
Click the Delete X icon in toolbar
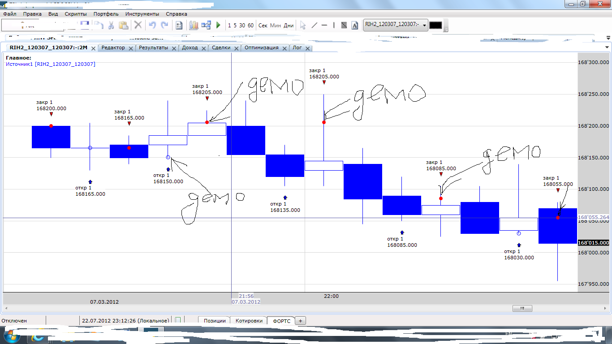click(138, 26)
